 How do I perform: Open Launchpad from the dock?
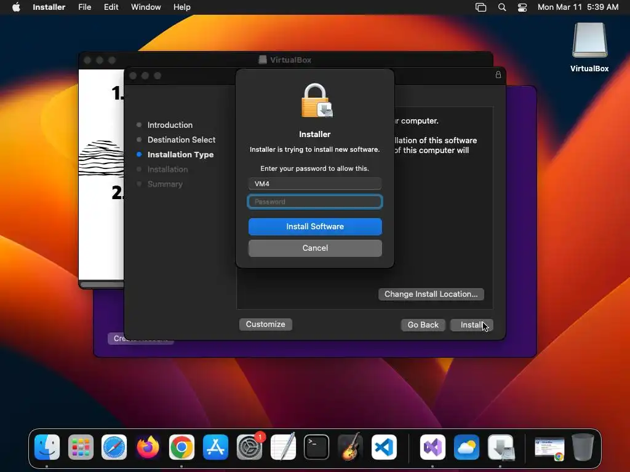click(81, 447)
